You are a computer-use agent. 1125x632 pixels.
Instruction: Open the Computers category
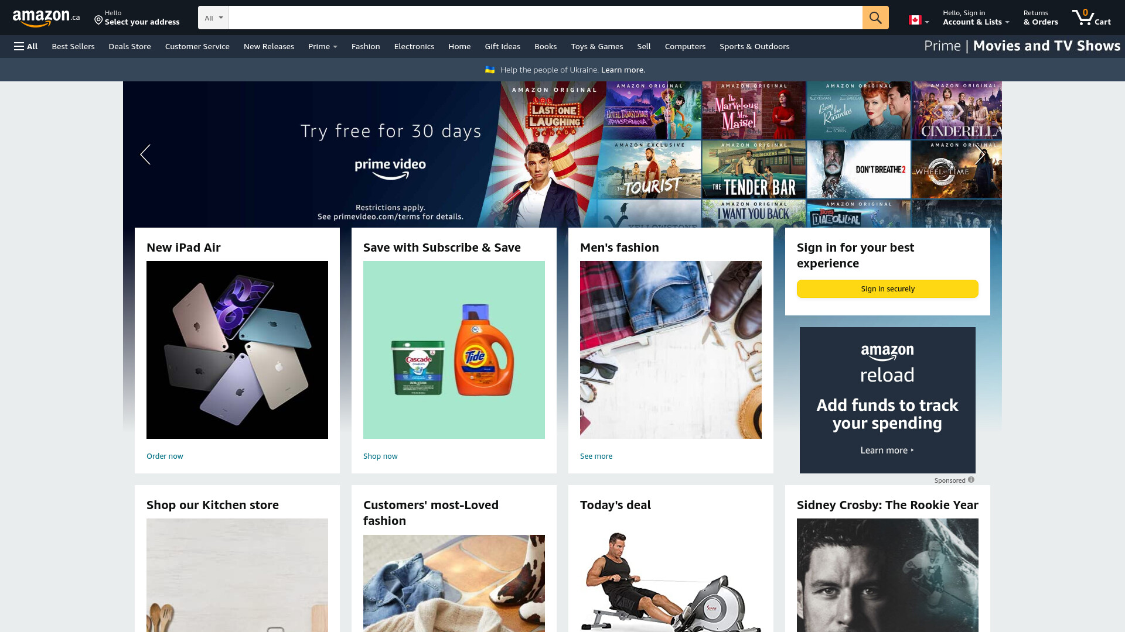(x=685, y=46)
